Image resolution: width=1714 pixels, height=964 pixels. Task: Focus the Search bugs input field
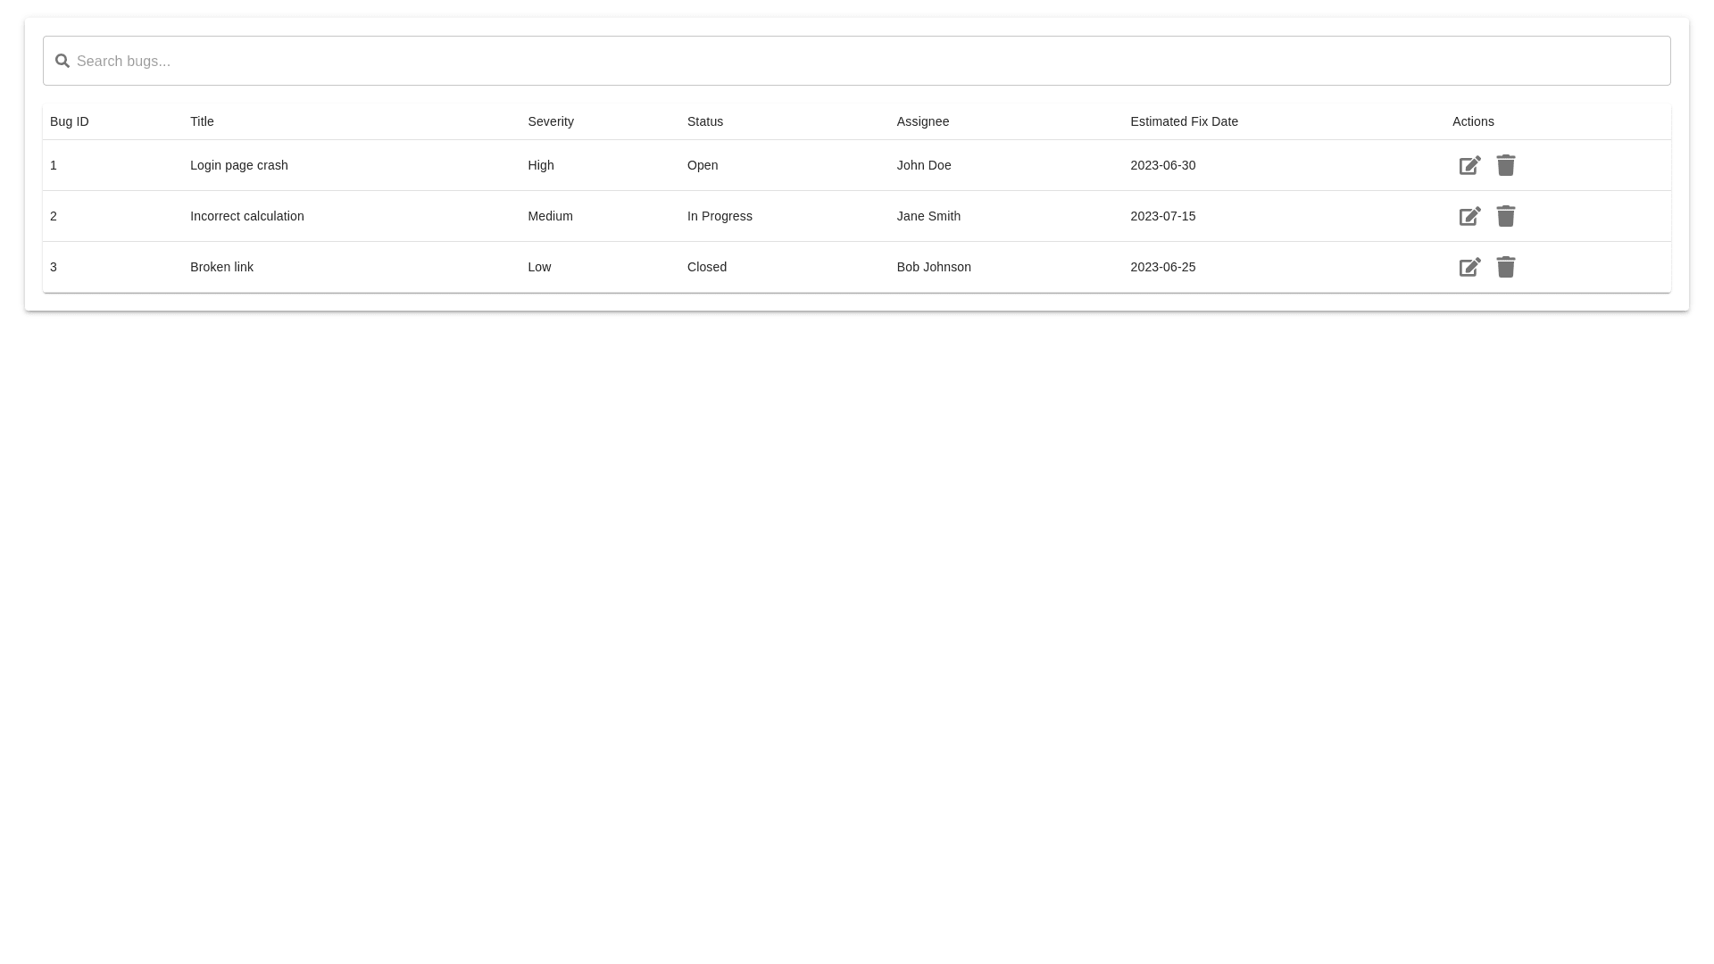pyautogui.click(x=857, y=61)
